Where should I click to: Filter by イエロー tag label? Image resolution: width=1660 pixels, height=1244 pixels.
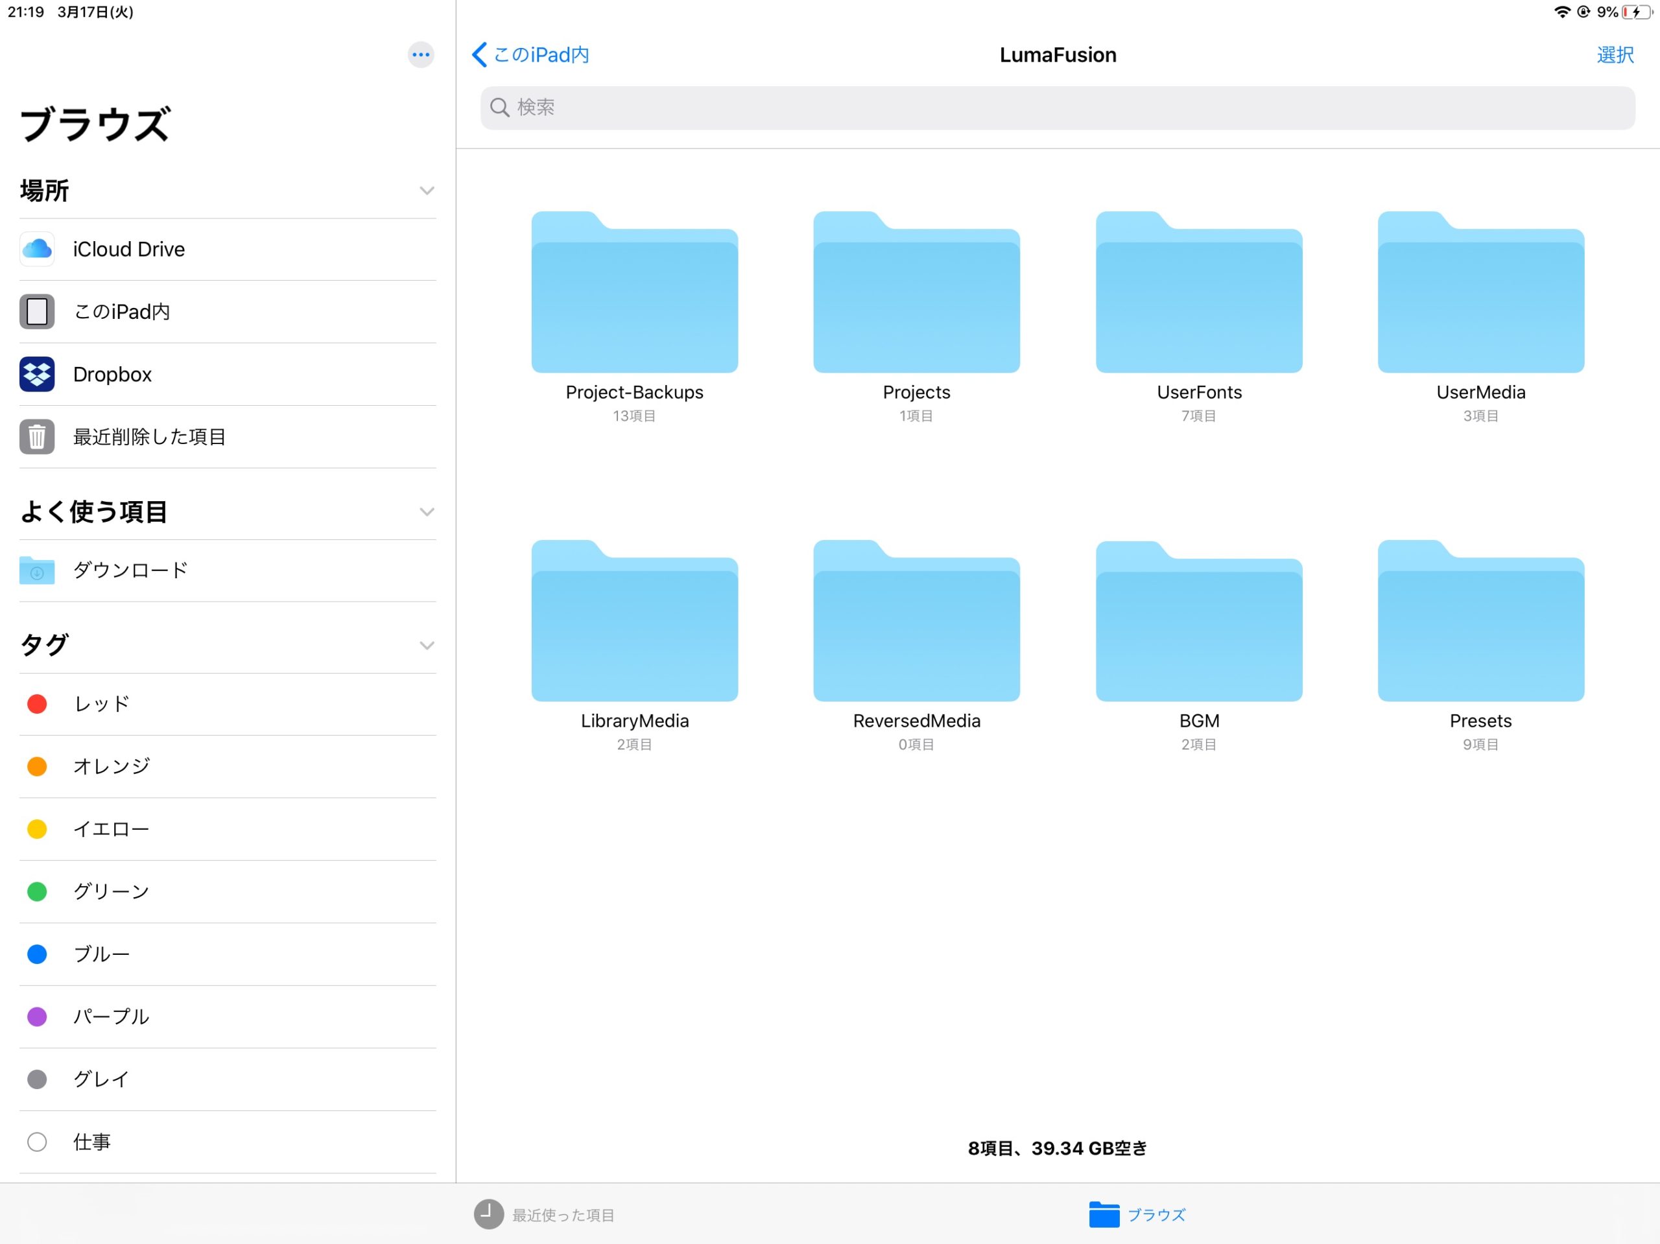pyautogui.click(x=111, y=829)
